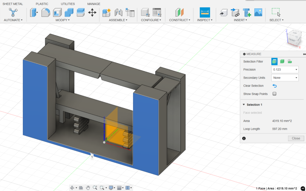Viewport: 306px width, 191px height.
Task: Activate the Select tool
Action: click(x=276, y=12)
